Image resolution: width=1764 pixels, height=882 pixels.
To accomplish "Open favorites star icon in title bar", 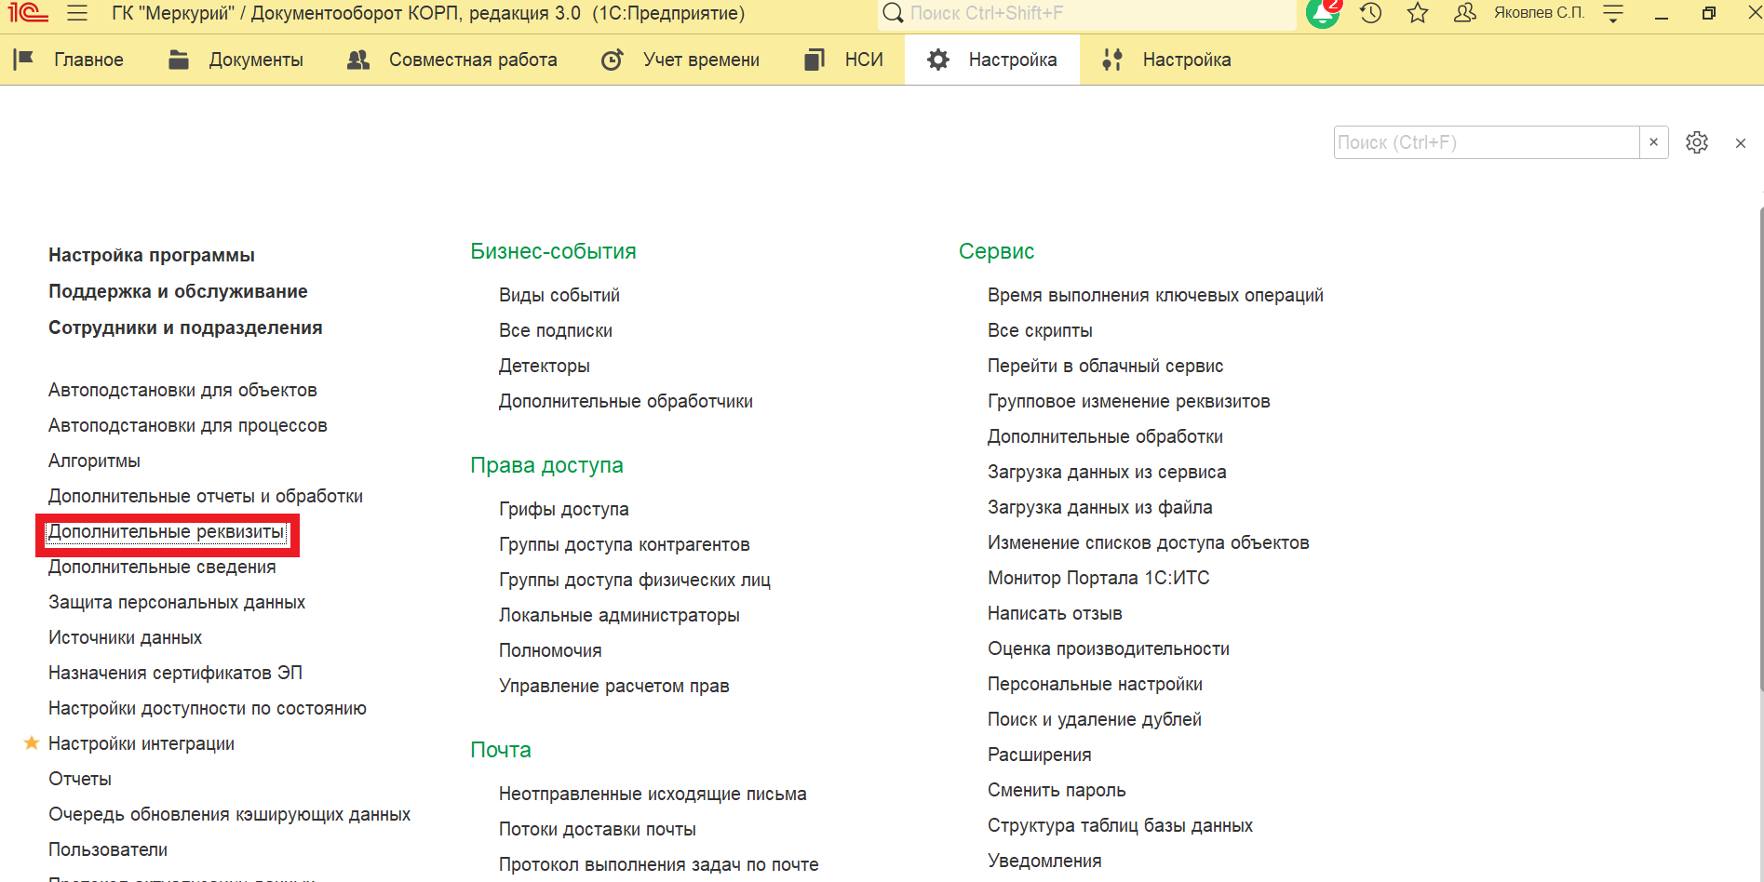I will coord(1417,13).
